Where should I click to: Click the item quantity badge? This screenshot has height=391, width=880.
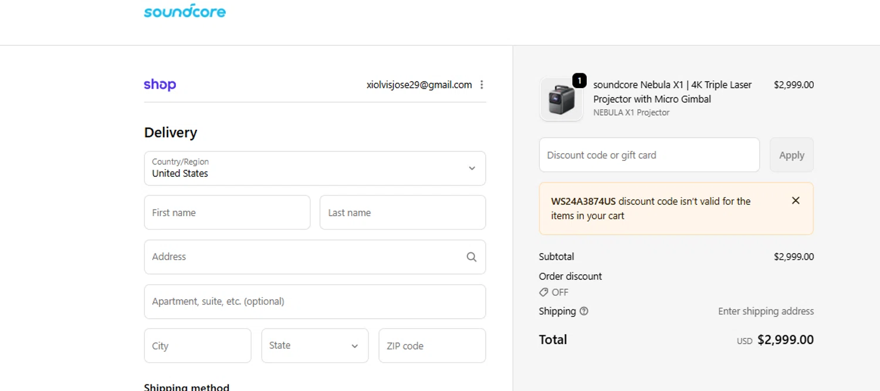579,80
